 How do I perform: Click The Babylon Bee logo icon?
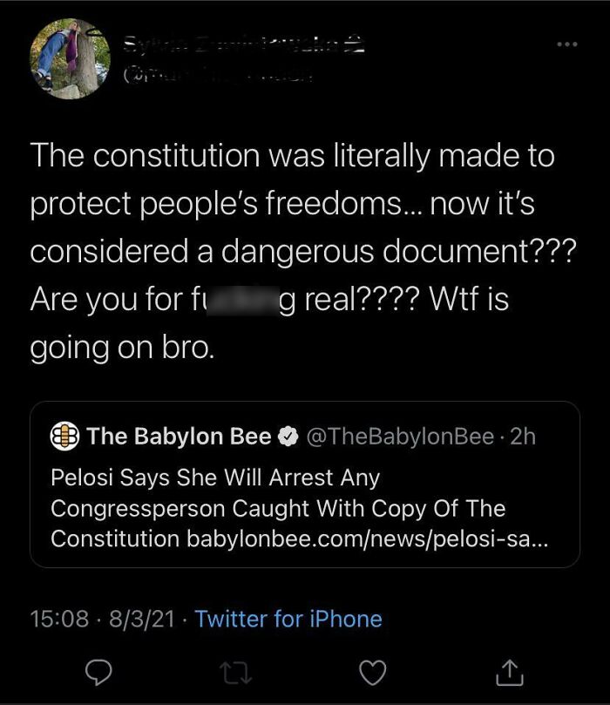tap(66, 437)
